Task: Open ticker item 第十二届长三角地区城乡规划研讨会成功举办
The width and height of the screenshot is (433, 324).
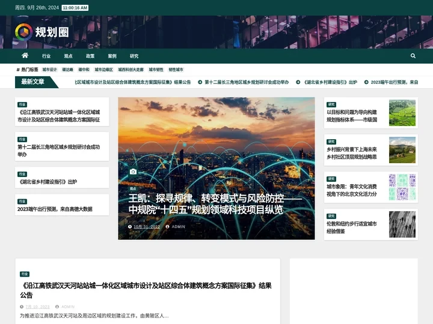Action: 247,82
